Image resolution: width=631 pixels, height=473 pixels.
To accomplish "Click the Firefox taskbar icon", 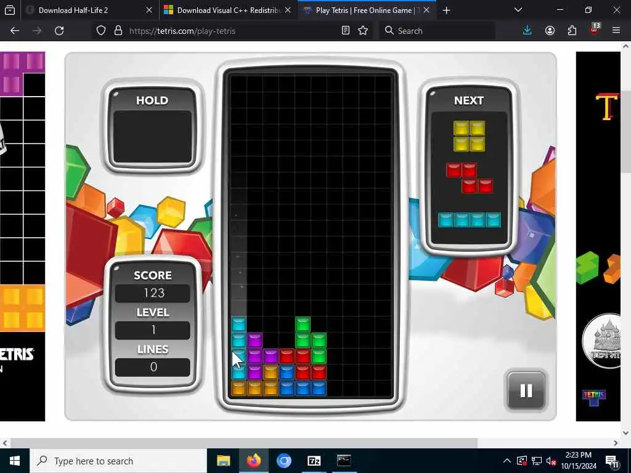I will pyautogui.click(x=253, y=461).
